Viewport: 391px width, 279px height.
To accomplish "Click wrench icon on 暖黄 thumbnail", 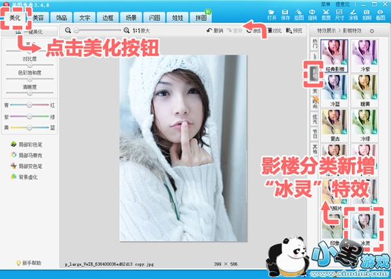I will (x=375, y=96).
